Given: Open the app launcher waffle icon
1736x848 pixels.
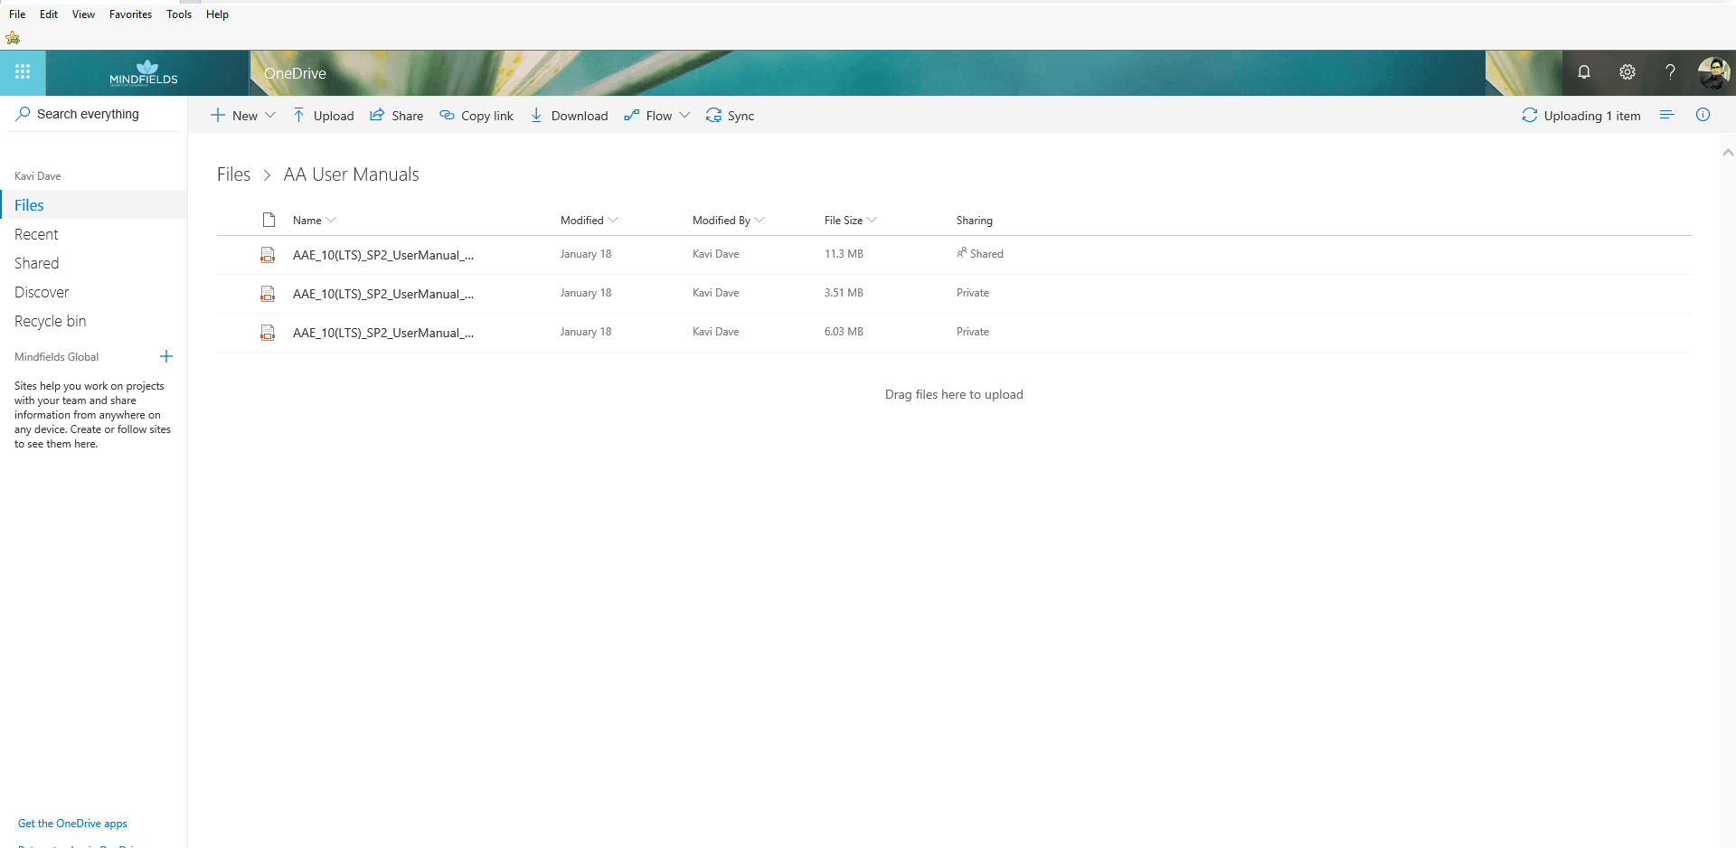Looking at the screenshot, I should (23, 72).
